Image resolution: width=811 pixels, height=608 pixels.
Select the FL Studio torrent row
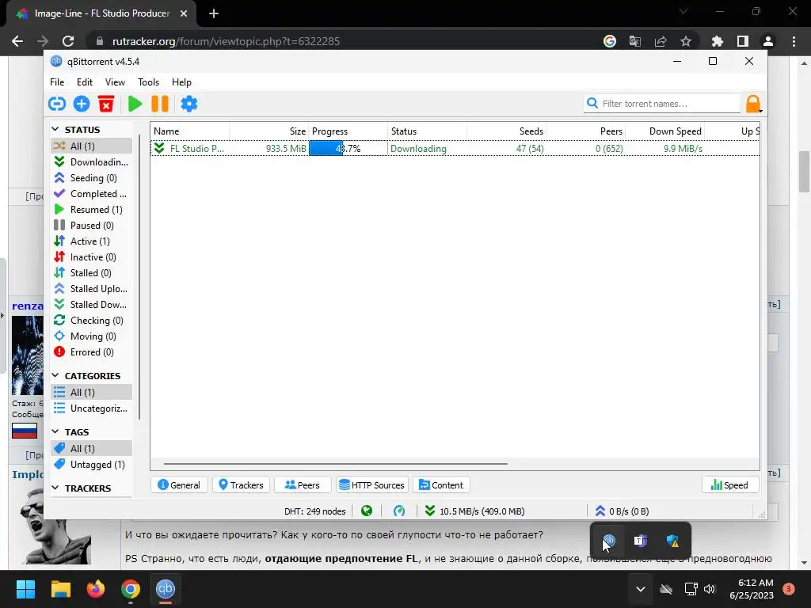pyautogui.click(x=455, y=148)
